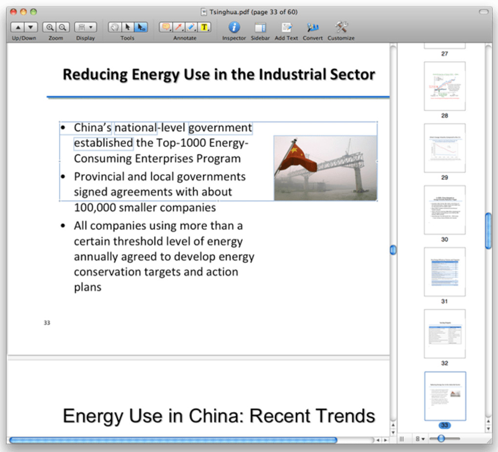Select the arrow text selection tool
This screenshot has width=498, height=452.
click(128, 27)
